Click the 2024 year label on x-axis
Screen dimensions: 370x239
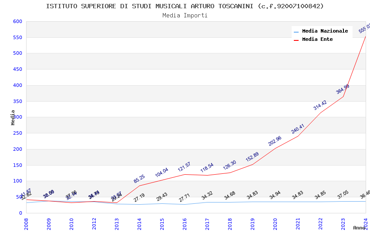point(366,224)
